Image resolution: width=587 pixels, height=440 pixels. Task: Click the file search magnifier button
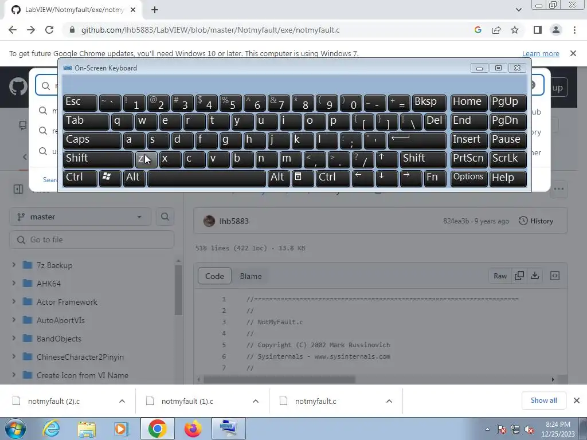tap(165, 217)
